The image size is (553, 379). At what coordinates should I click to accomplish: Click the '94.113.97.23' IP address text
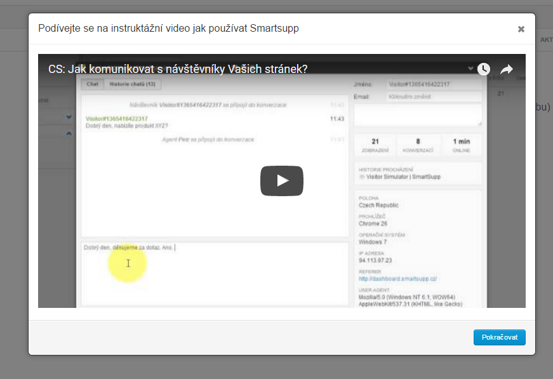(375, 260)
